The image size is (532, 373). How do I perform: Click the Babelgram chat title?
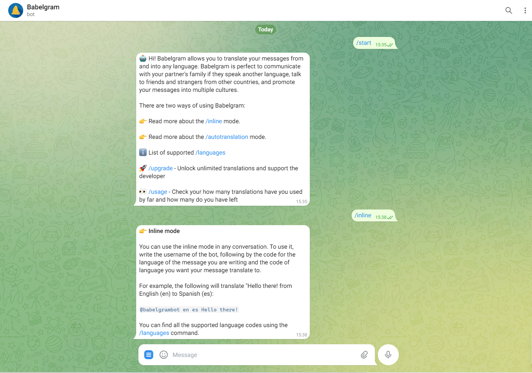click(43, 7)
